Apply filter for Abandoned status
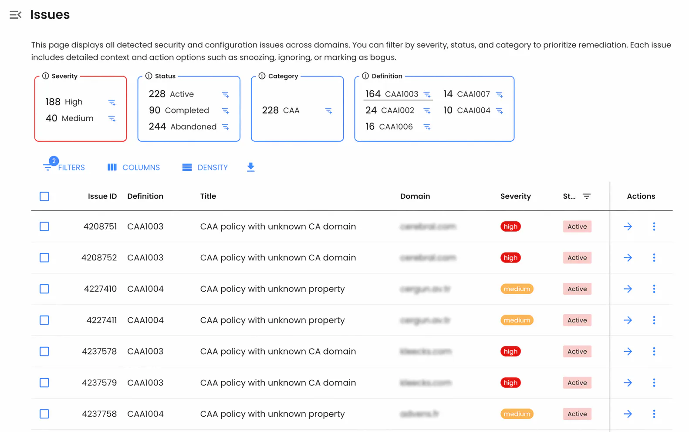The width and height of the screenshot is (689, 432). click(x=225, y=127)
